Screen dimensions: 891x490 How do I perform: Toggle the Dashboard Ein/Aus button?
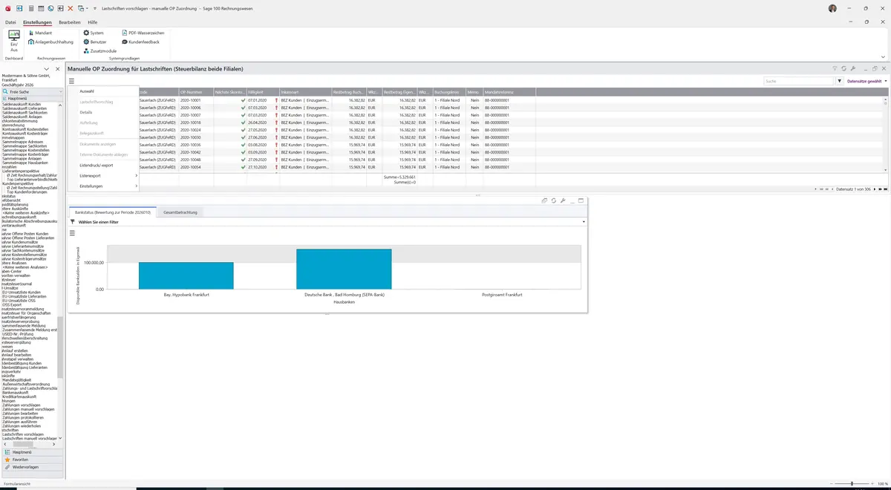click(13, 39)
